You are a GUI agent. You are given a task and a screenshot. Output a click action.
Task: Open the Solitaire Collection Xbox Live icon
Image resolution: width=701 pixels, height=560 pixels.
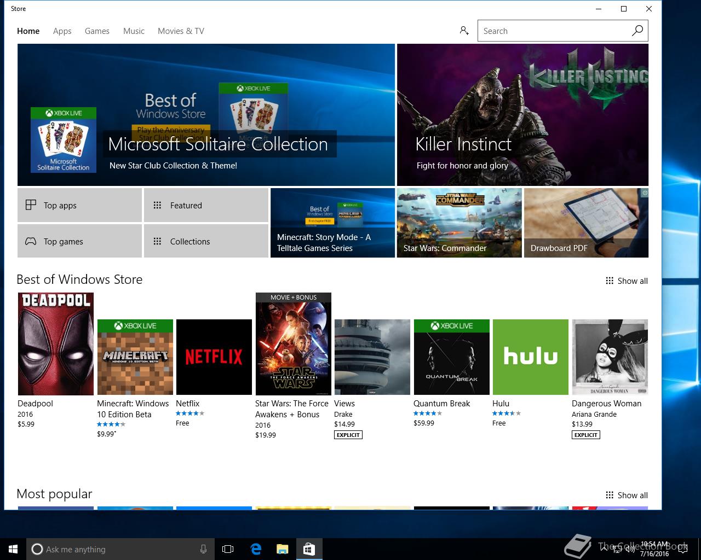pos(64,140)
